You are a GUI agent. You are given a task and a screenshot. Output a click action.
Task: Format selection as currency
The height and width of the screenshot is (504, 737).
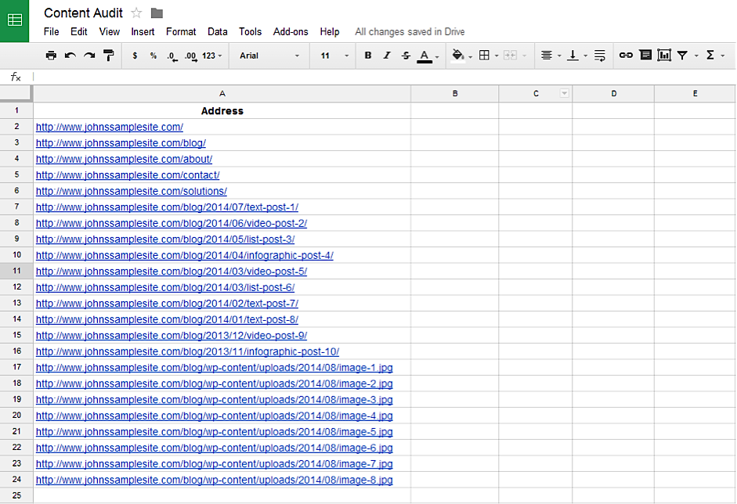point(133,56)
